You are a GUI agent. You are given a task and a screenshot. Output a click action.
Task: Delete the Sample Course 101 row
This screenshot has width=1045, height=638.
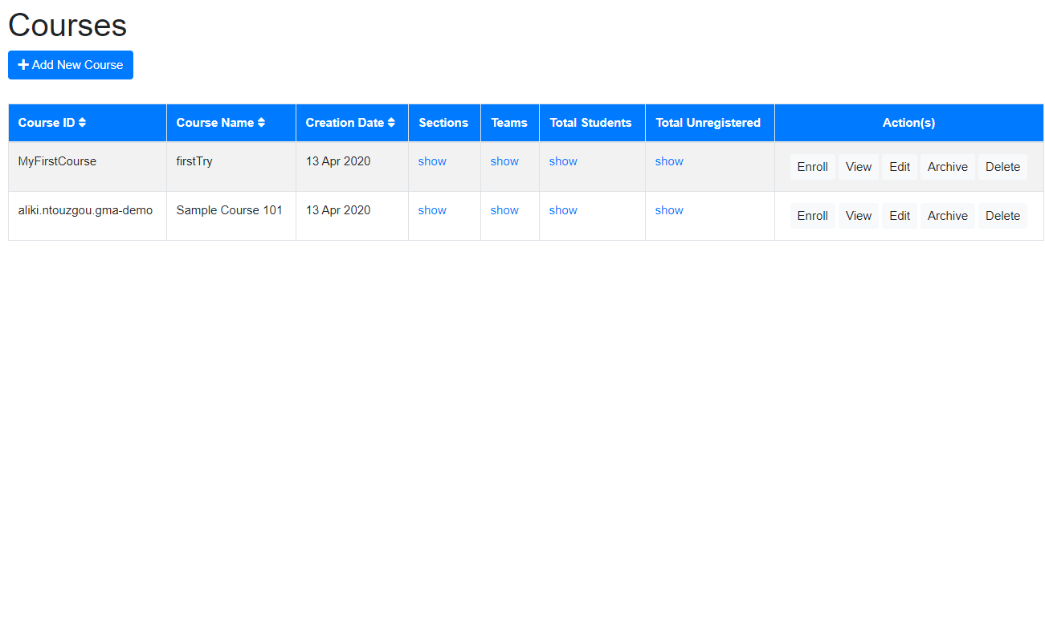point(1002,216)
